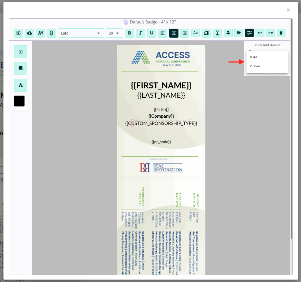Click the save badge icon
This screenshot has height=282, width=301.
point(18,33)
